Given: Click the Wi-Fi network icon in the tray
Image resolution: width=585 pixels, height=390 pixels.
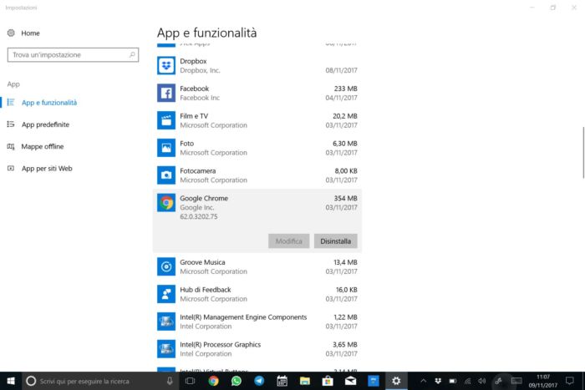Looking at the screenshot, I should 467,381.
